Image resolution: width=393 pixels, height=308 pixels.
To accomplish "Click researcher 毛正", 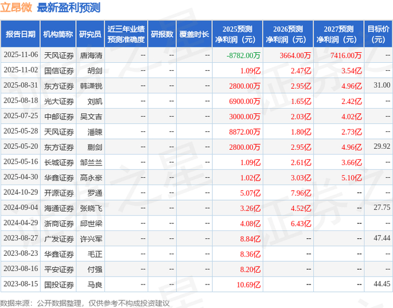I will point(95,254).
